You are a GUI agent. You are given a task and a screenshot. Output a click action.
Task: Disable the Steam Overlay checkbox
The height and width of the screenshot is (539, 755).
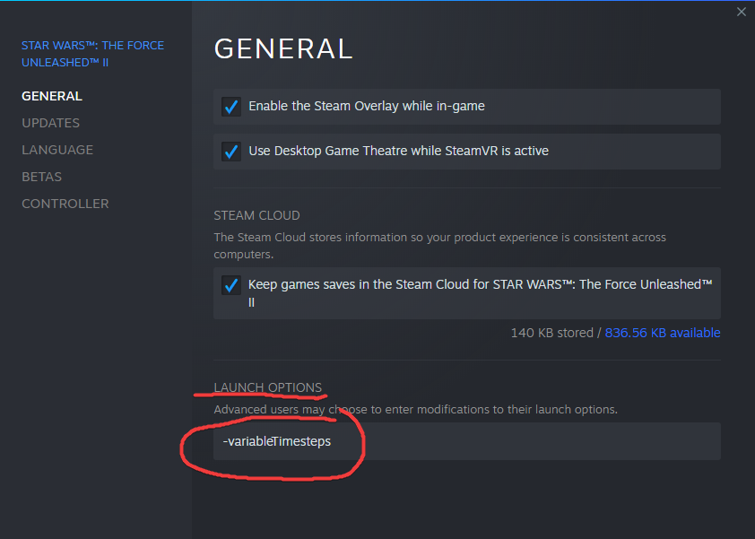point(231,107)
